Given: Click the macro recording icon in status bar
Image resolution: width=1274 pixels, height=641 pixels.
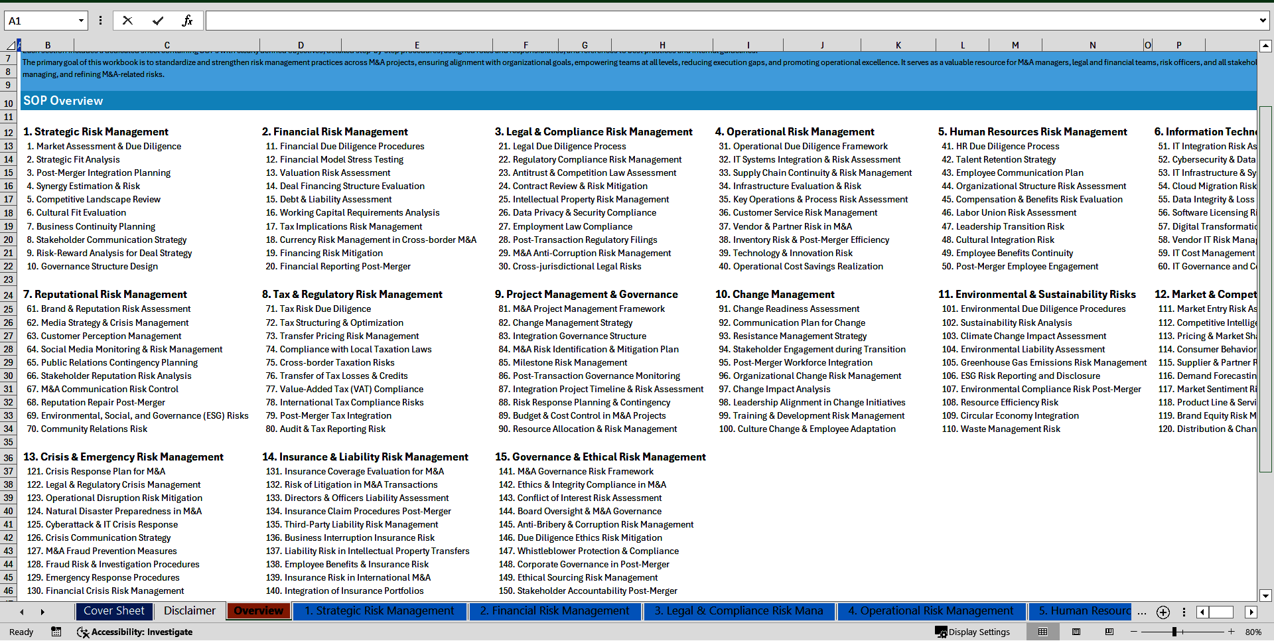Looking at the screenshot, I should [56, 632].
